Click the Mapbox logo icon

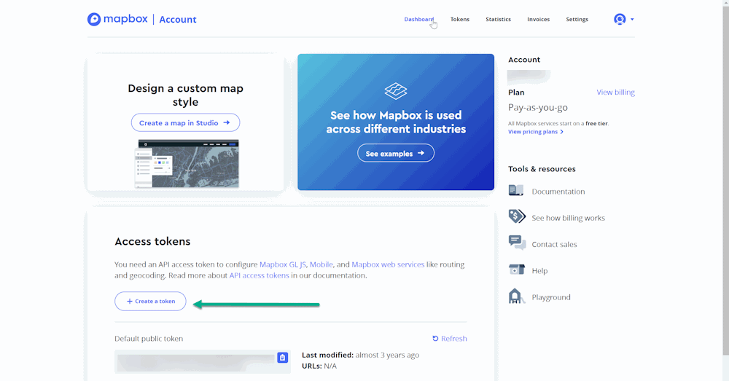coord(94,19)
